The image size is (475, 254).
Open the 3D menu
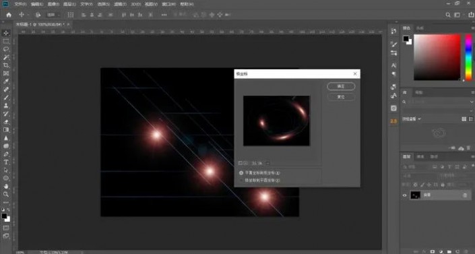[x=135, y=4]
